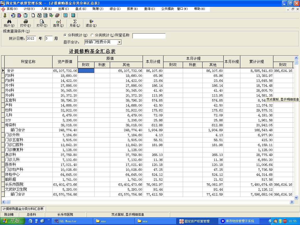Click the 累计计提 column header
The height and width of the screenshot is (225, 300).
257,62
